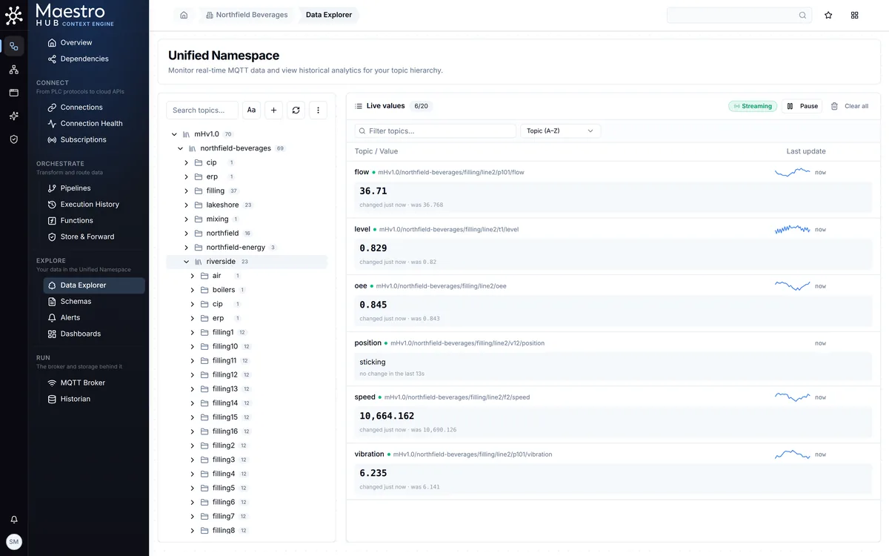Select the sparkle AI rail icon

click(x=13, y=116)
